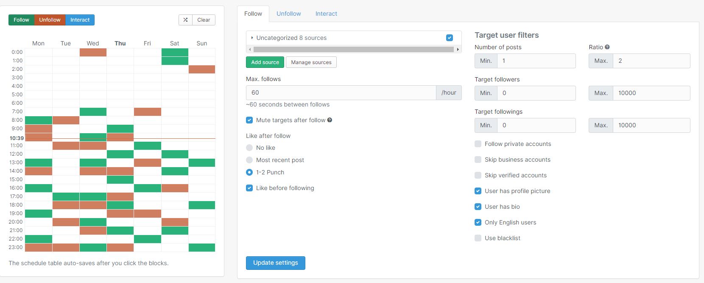Switch to the Follow tab

[x=253, y=14]
